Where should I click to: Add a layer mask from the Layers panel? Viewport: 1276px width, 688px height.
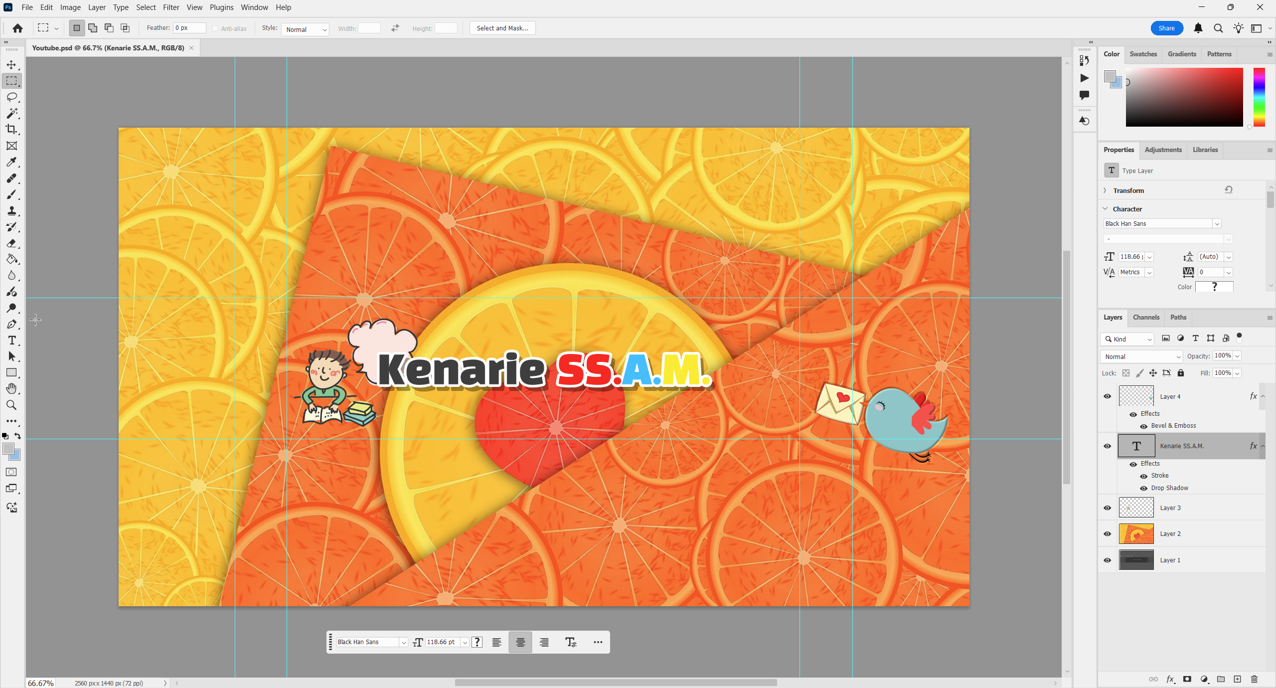tap(1187, 679)
